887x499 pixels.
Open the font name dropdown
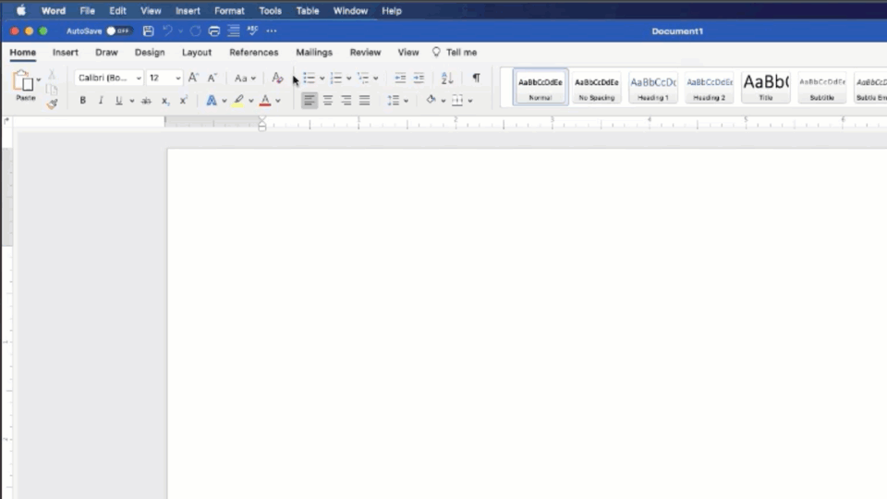(139, 79)
